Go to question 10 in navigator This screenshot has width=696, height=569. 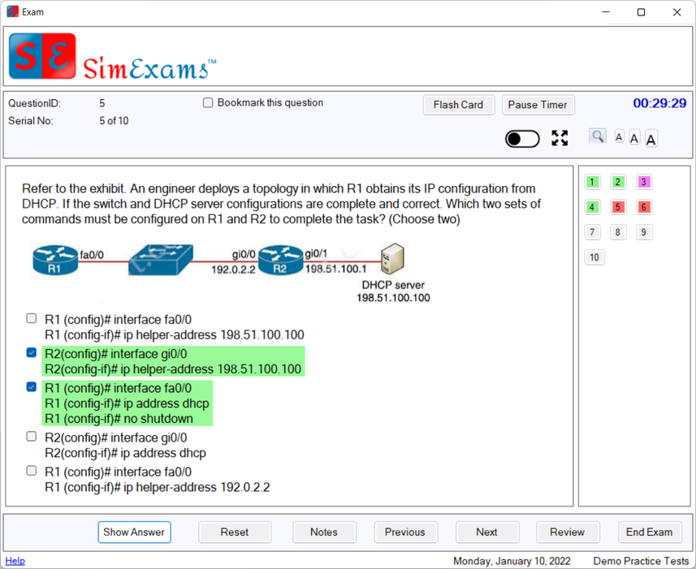(x=594, y=257)
